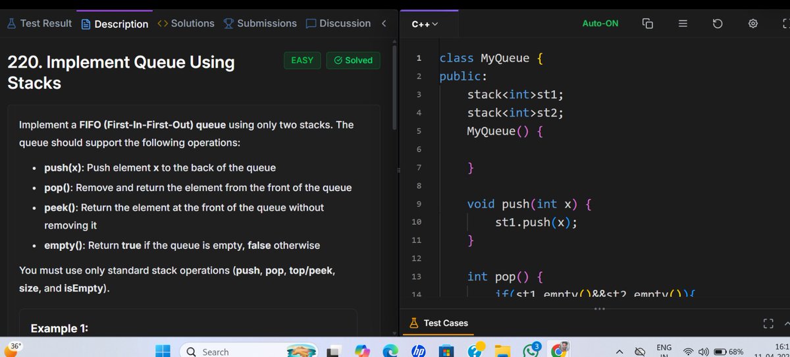The image size is (790, 357).
Task: Click the Example 1 heading
Action: (60, 328)
